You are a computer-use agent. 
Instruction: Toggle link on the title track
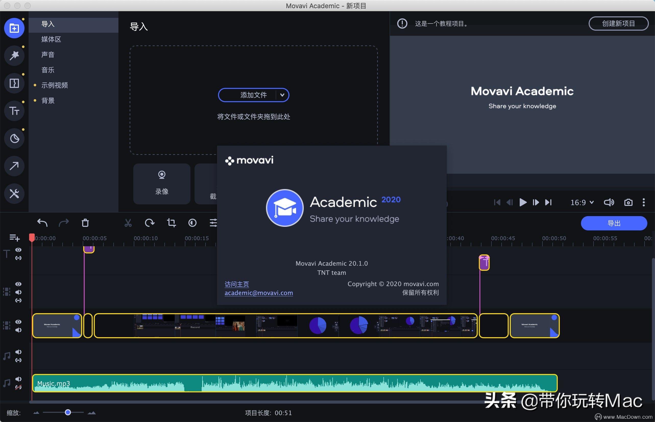[x=18, y=258]
